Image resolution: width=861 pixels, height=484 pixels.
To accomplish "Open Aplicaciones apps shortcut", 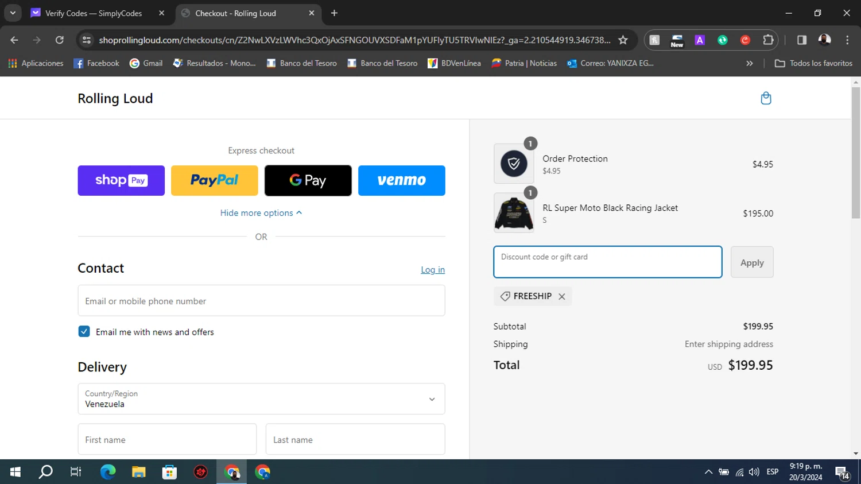I will tap(36, 63).
